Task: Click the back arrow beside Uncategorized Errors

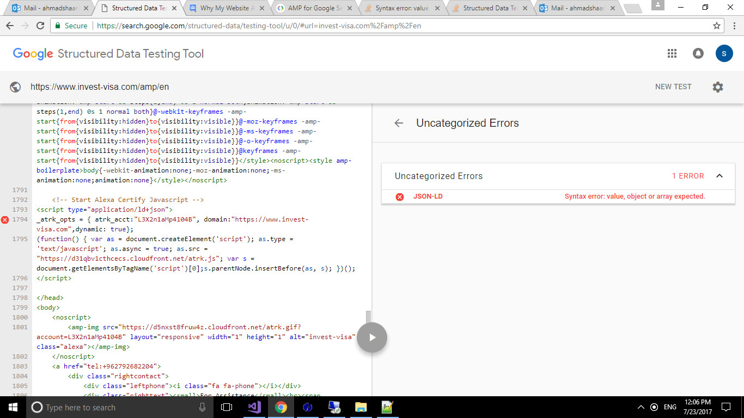Action: 399,123
